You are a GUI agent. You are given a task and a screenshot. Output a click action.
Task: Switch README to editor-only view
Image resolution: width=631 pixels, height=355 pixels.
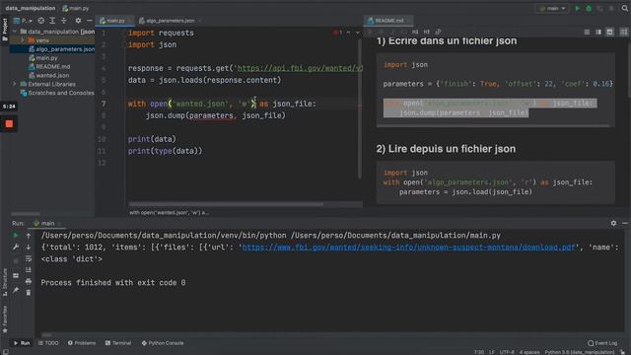[587, 32]
